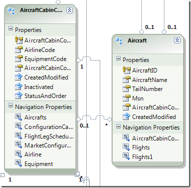Screen dimensions: 191x188
Task: Select the Airline navigation property
Action: click(33, 154)
